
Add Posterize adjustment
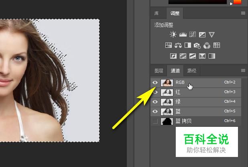183,56
